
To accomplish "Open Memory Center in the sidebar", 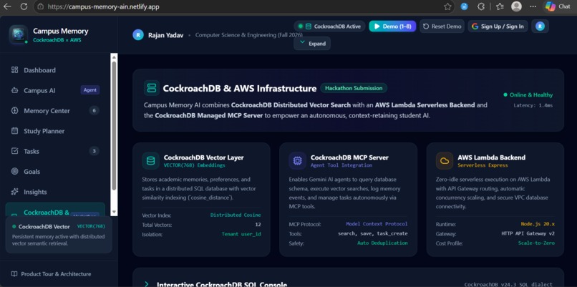I will [x=55, y=110].
